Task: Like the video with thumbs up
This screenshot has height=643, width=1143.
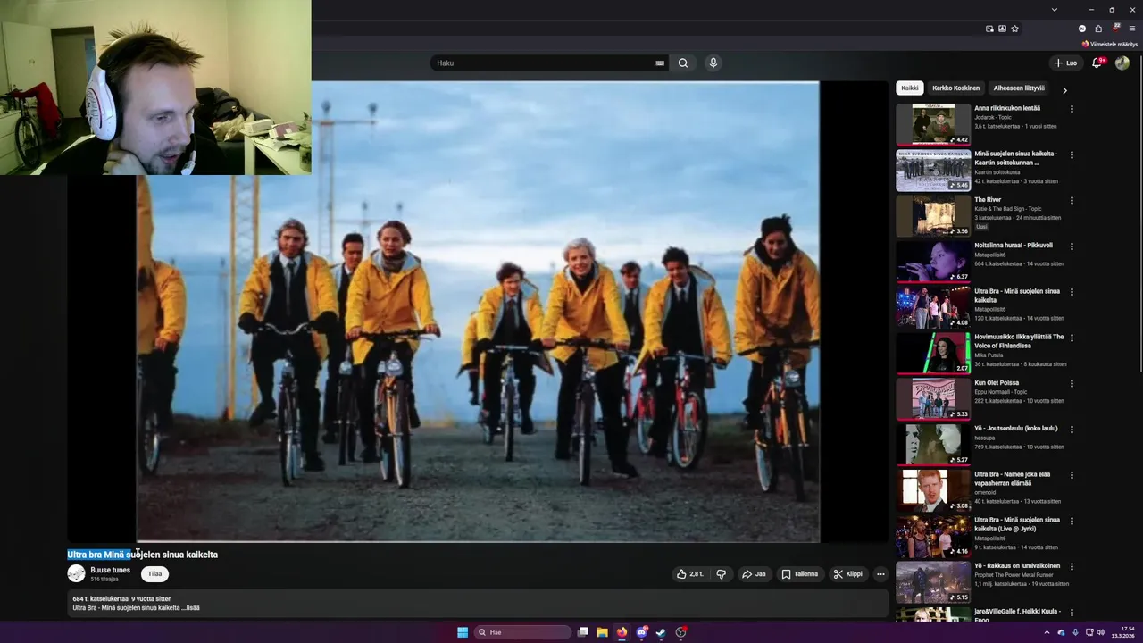Action: (690, 574)
